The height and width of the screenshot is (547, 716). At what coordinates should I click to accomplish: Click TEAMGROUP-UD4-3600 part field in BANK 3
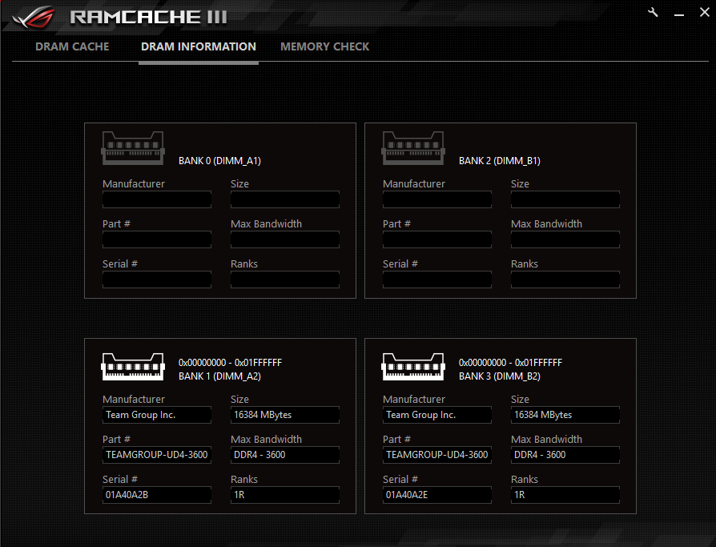point(437,455)
